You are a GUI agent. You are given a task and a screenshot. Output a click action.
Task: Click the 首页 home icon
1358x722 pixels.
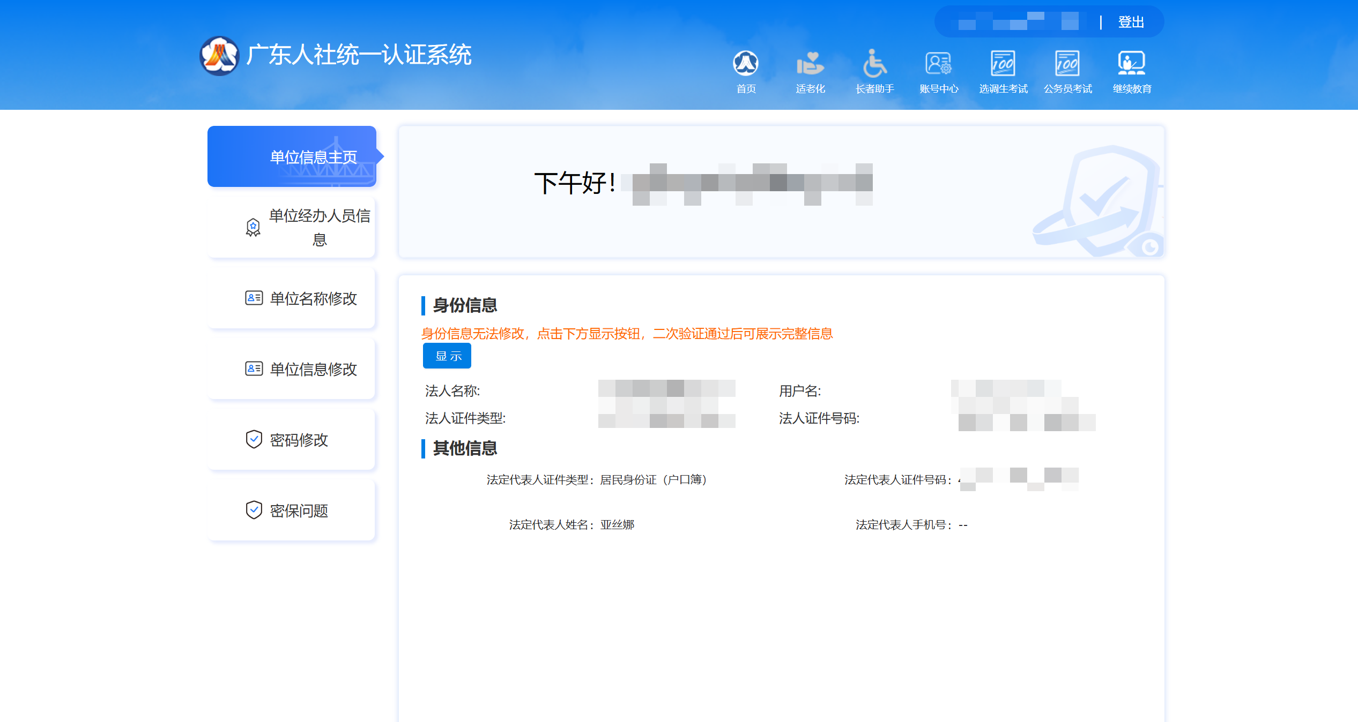(745, 64)
